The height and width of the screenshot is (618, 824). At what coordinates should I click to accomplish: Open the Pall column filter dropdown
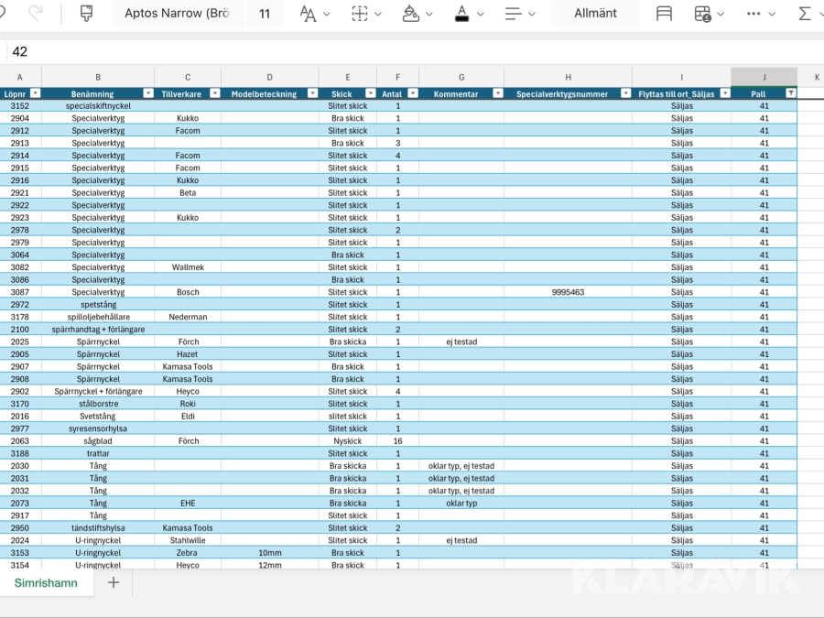point(790,93)
